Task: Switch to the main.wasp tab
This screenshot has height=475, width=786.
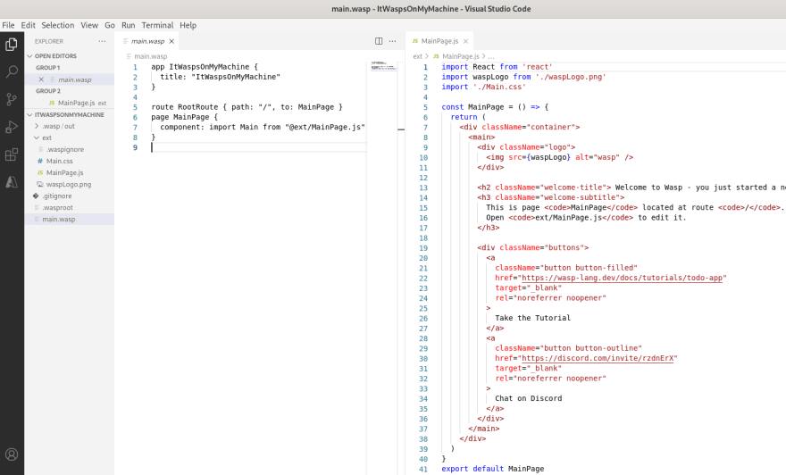Action: tap(147, 41)
